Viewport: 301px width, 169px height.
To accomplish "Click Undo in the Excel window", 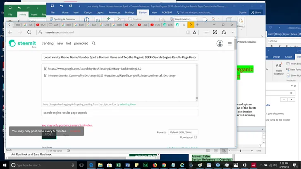I will click(x=19, y=8).
